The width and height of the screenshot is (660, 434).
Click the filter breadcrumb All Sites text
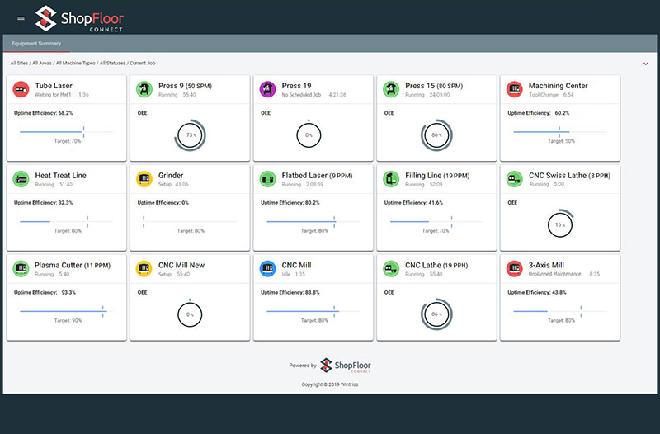(x=19, y=64)
